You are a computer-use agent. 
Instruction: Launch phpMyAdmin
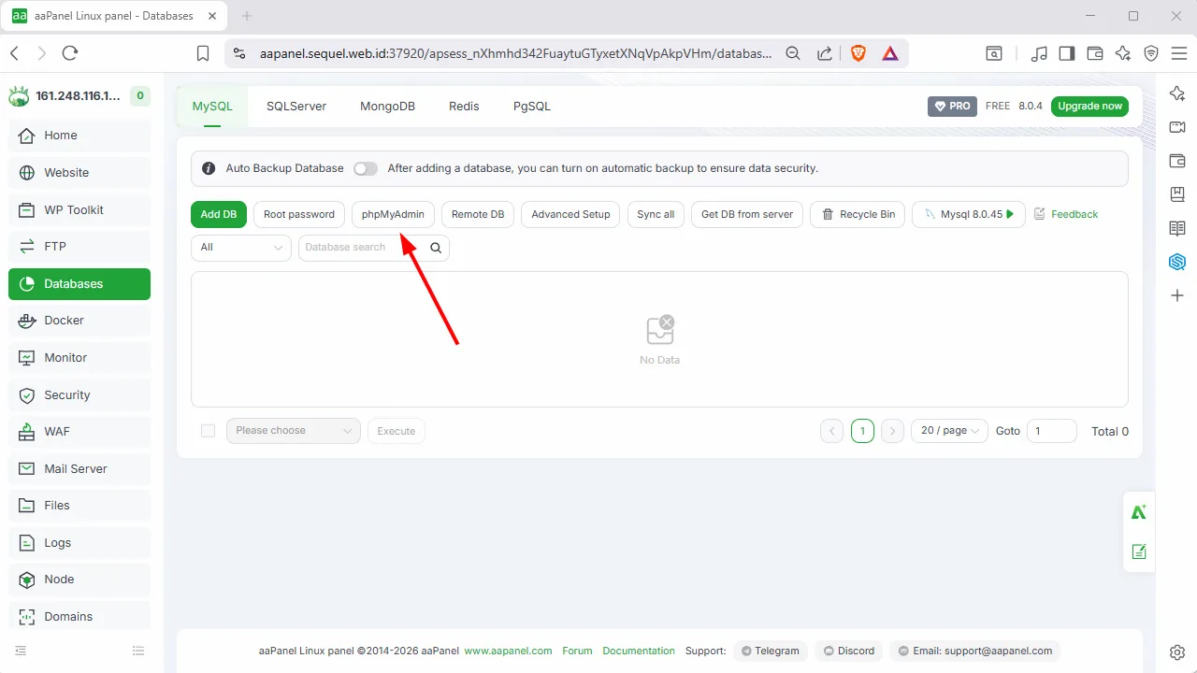(x=393, y=214)
